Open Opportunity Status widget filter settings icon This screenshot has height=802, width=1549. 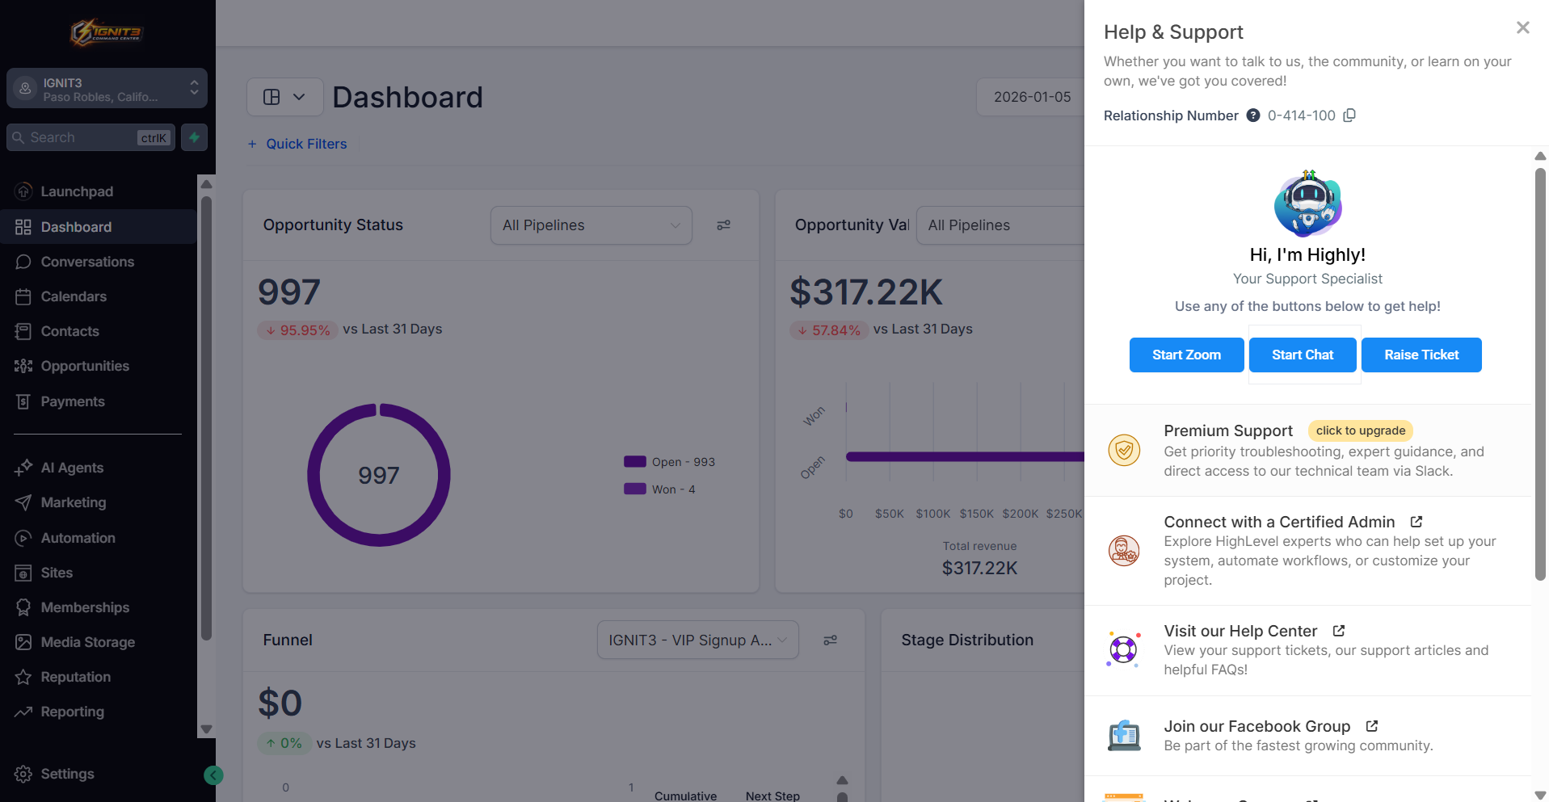[724, 225]
